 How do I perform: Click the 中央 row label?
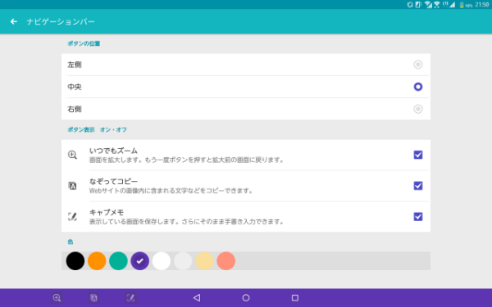click(75, 87)
